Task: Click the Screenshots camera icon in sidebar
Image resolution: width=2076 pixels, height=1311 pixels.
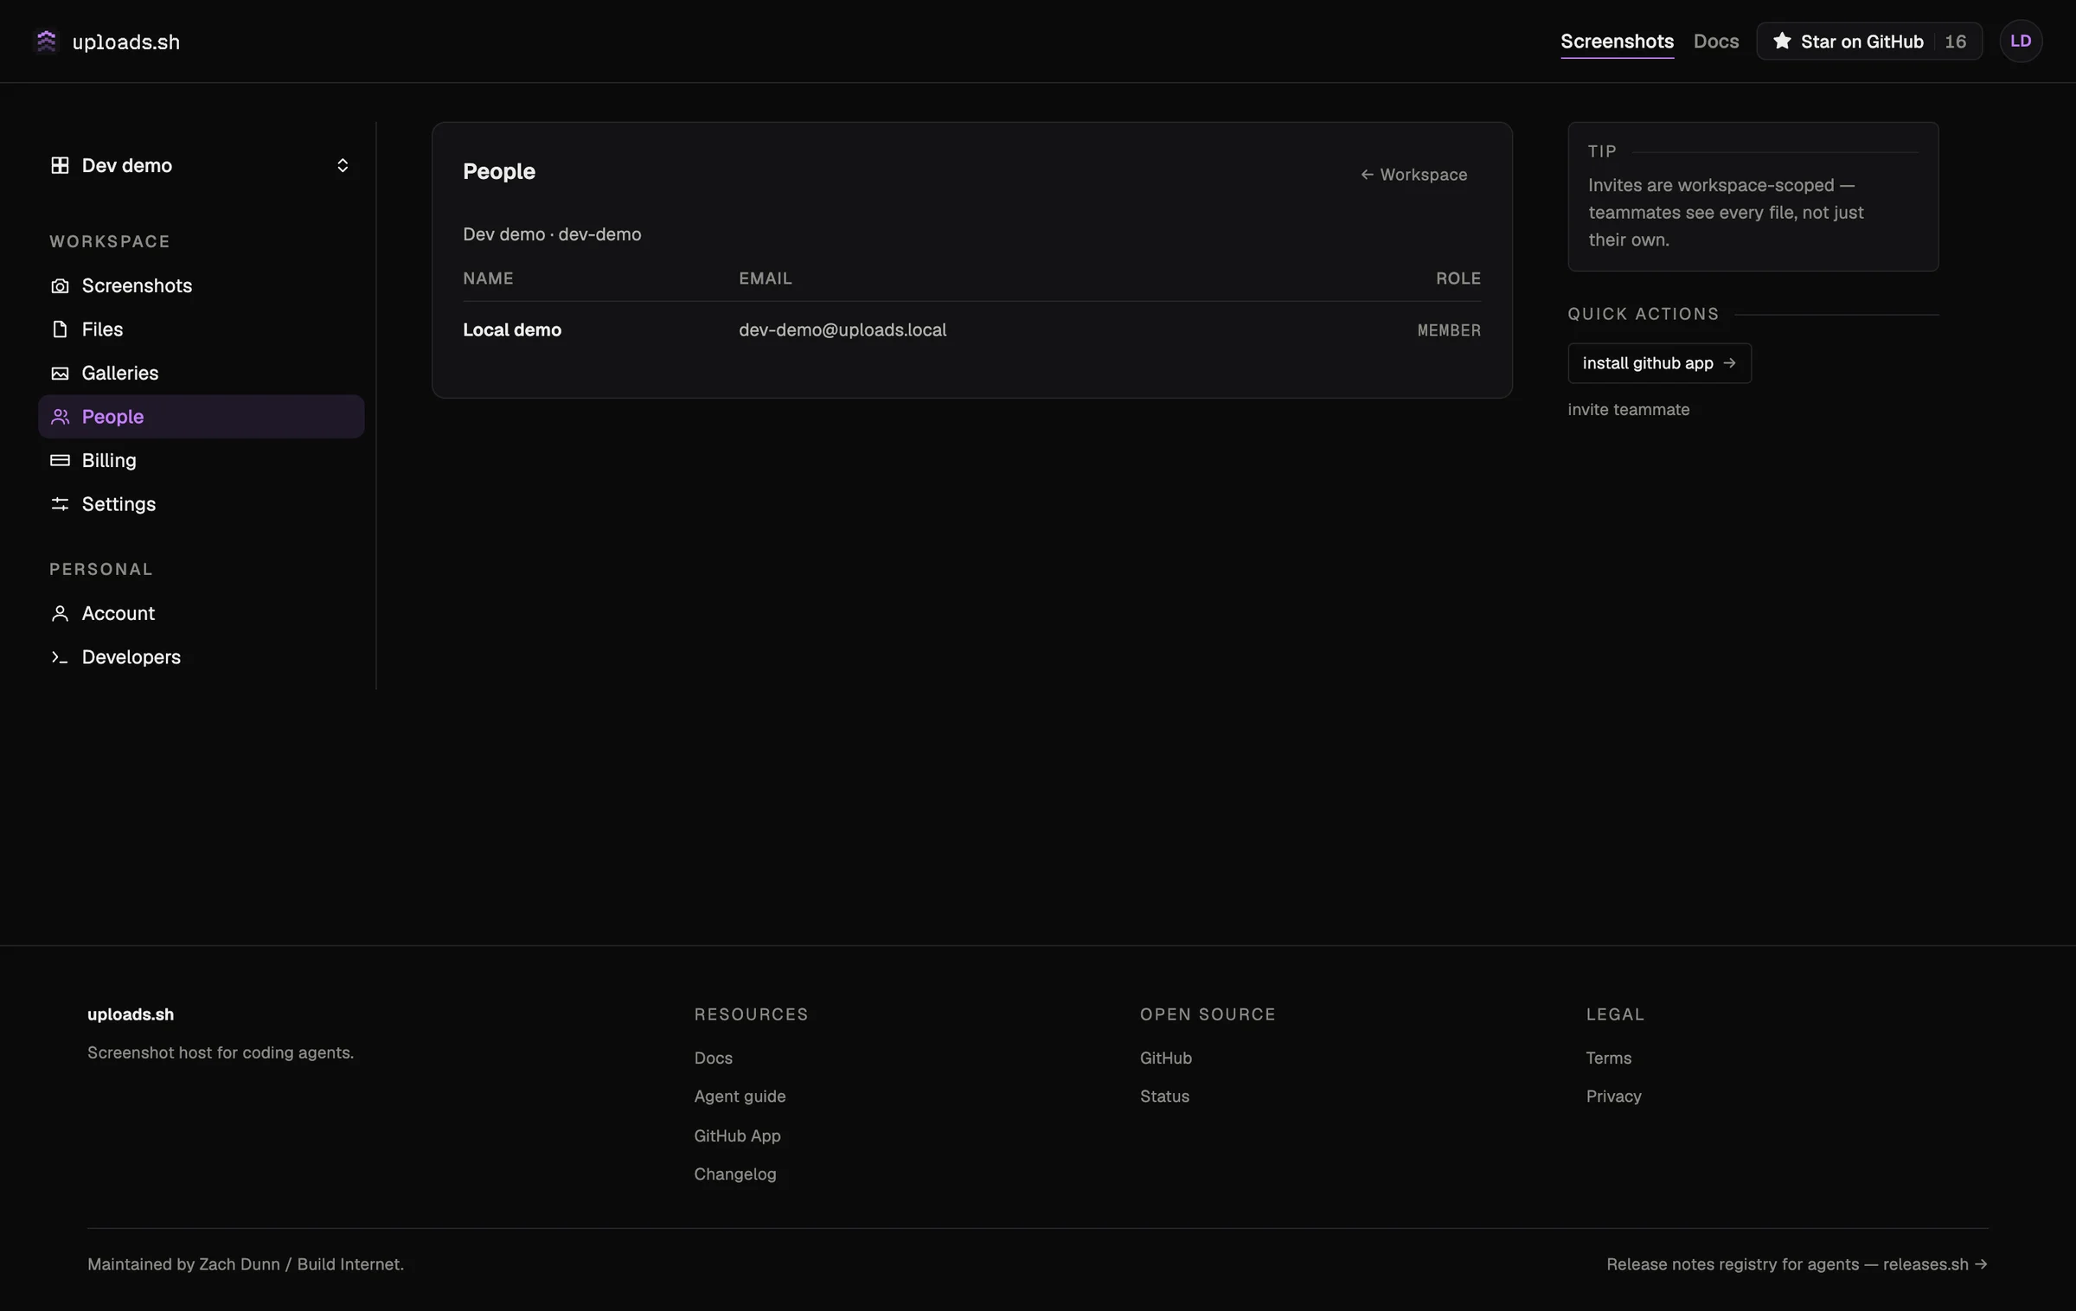Action: [x=60, y=285]
